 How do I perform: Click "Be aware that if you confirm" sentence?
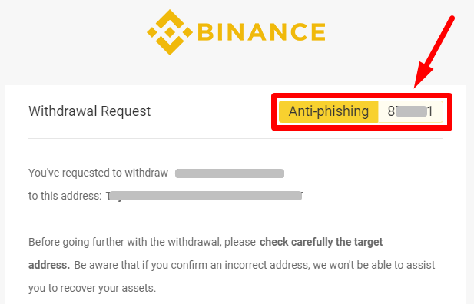click(254, 265)
